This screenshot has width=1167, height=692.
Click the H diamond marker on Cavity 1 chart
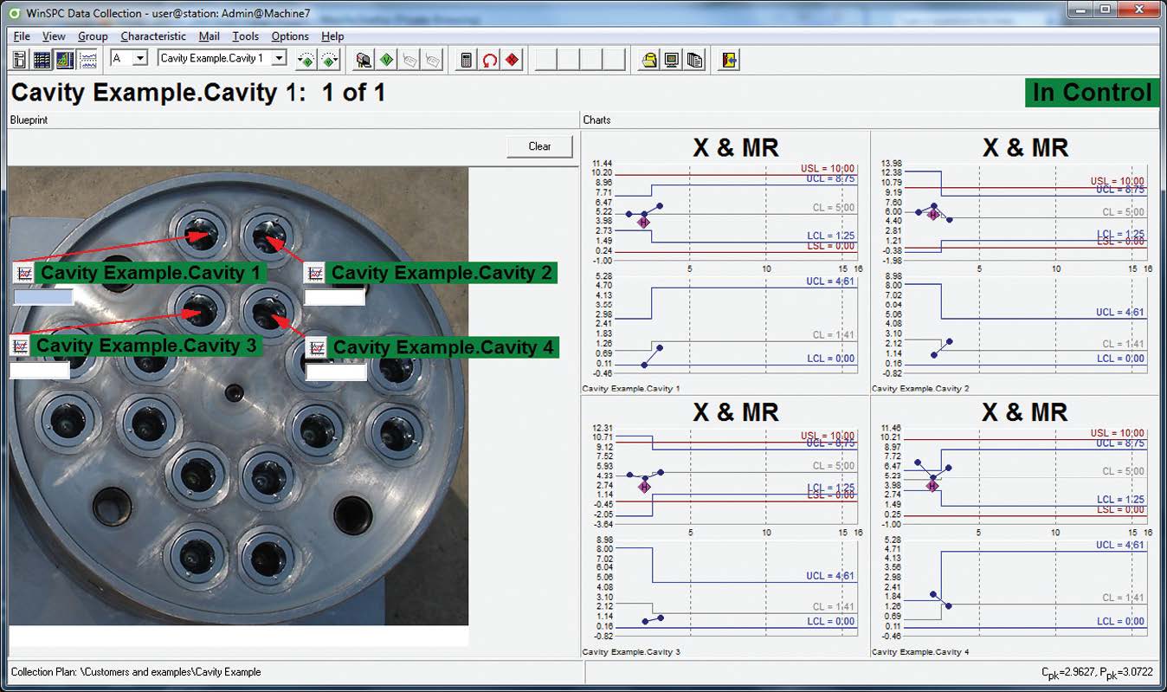643,223
